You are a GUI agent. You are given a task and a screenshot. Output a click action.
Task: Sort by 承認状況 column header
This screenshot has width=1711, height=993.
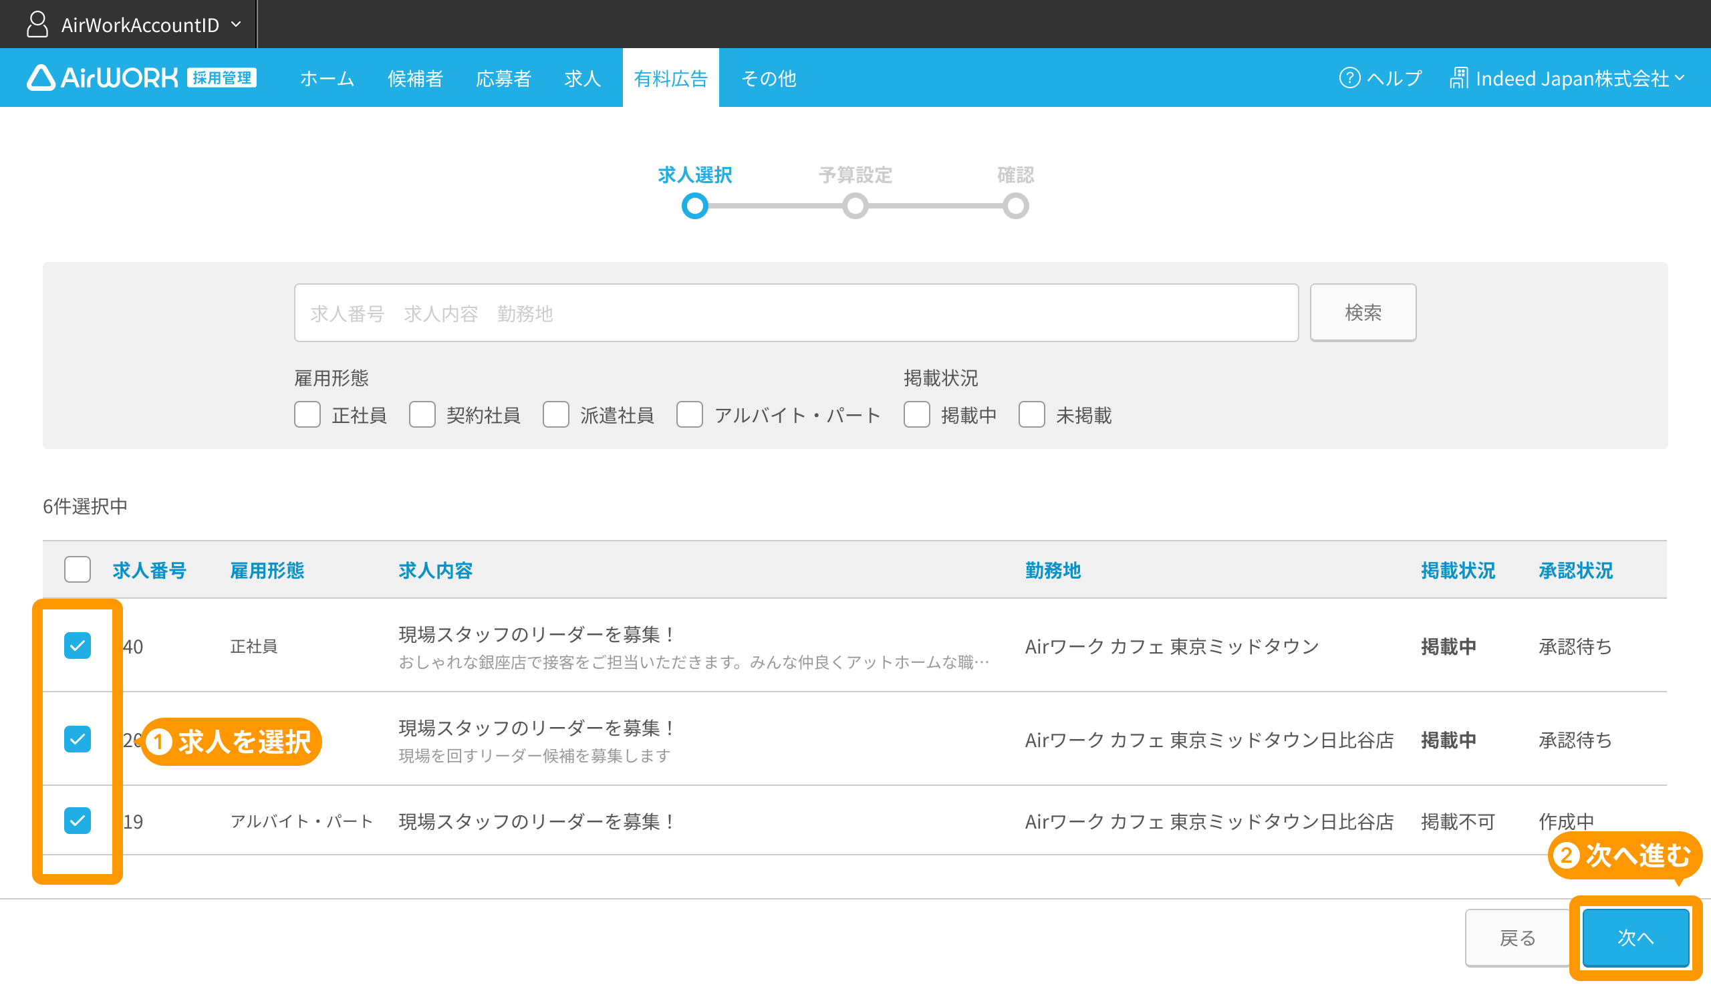[1575, 570]
